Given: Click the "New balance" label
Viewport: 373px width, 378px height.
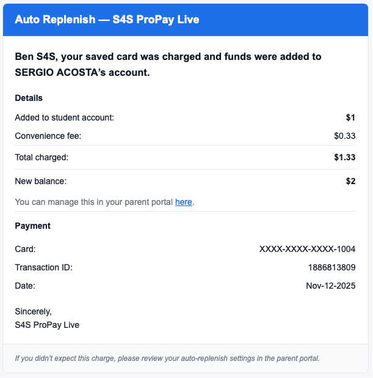Looking at the screenshot, I should pos(40,181).
